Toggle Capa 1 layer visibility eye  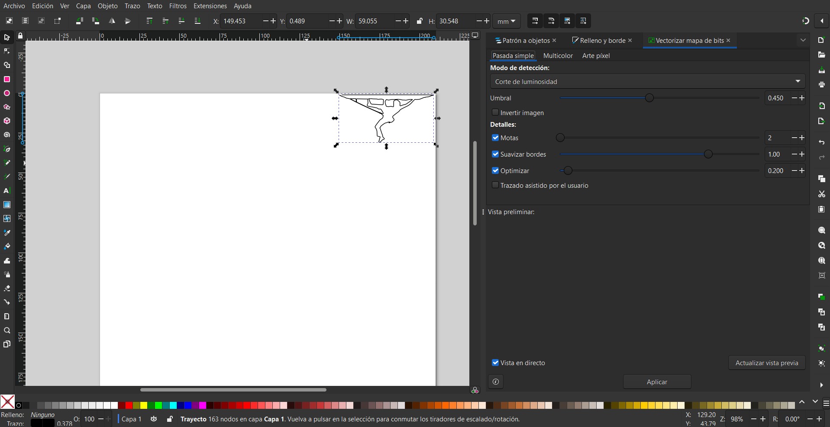pyautogui.click(x=154, y=419)
